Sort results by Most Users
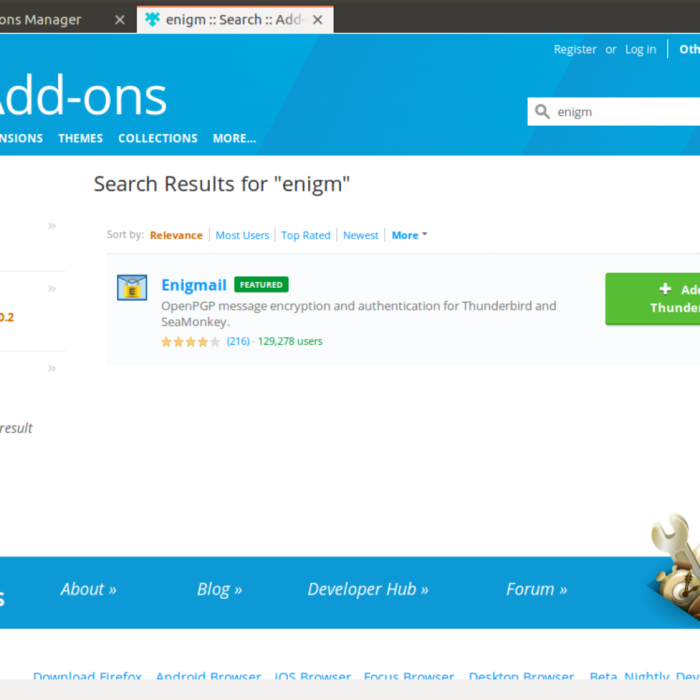The height and width of the screenshot is (700, 700). pyautogui.click(x=242, y=235)
